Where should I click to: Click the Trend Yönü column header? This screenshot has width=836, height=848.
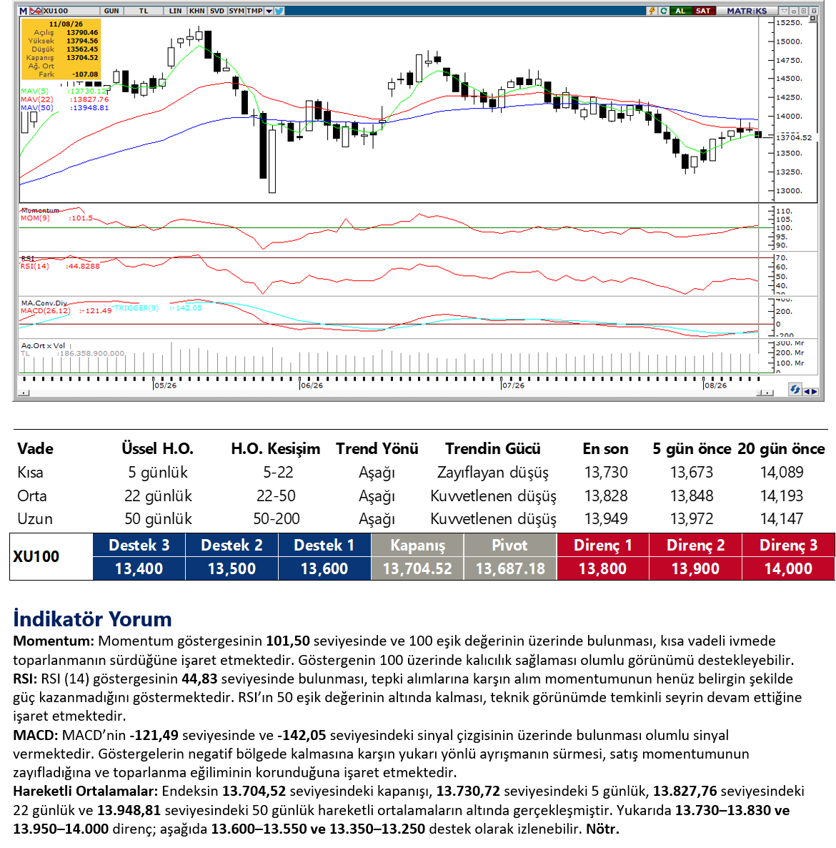tap(377, 449)
